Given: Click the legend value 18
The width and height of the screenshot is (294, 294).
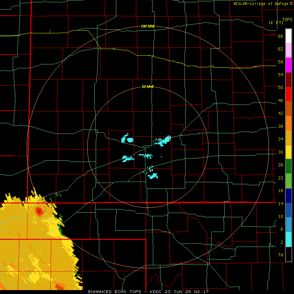Looking at the screenshot, I should [x=281, y=191].
